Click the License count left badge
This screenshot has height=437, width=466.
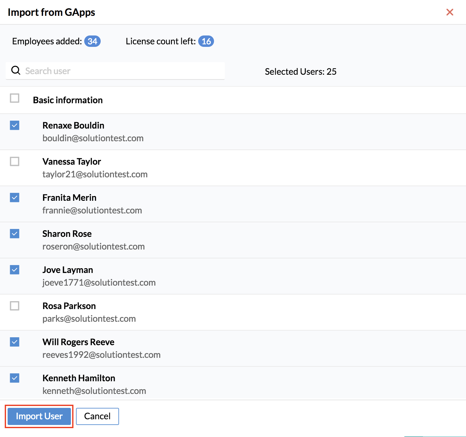[x=206, y=41]
